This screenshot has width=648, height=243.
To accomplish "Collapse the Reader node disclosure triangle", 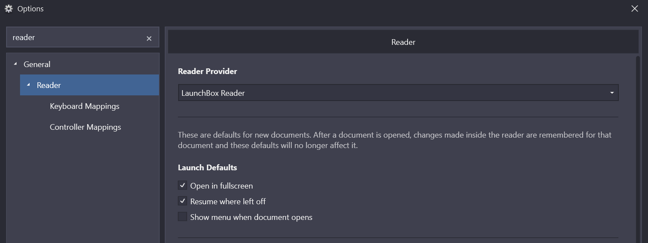I will click(x=29, y=84).
